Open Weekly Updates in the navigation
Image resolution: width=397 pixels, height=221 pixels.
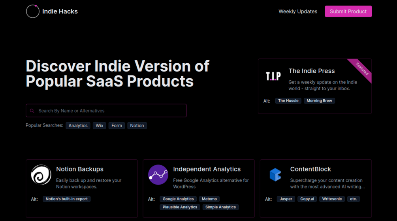pyautogui.click(x=298, y=11)
